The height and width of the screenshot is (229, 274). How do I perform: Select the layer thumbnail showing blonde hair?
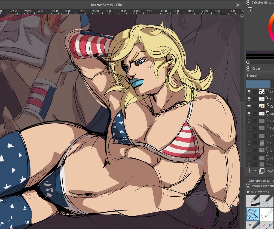[261, 106]
